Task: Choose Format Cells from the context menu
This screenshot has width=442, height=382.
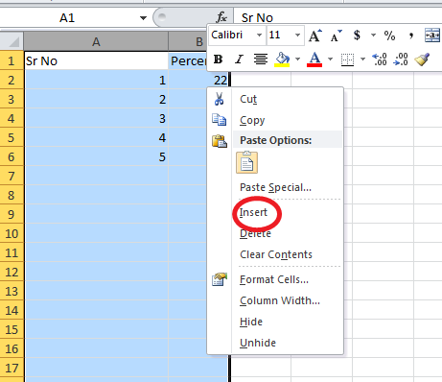Action: tap(274, 279)
